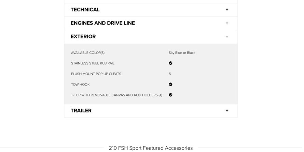Click the Tow Hook label

click(80, 85)
